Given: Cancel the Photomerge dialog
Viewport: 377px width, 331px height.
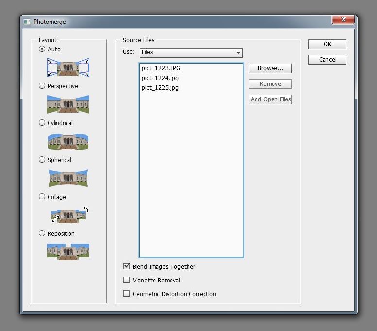Looking at the screenshot, I should click(x=327, y=60).
